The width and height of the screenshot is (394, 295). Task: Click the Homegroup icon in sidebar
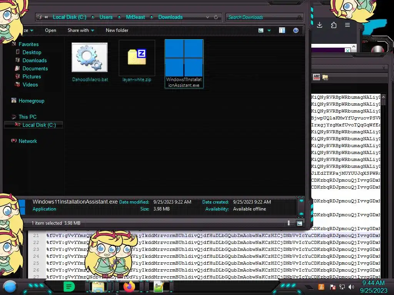coord(14,100)
